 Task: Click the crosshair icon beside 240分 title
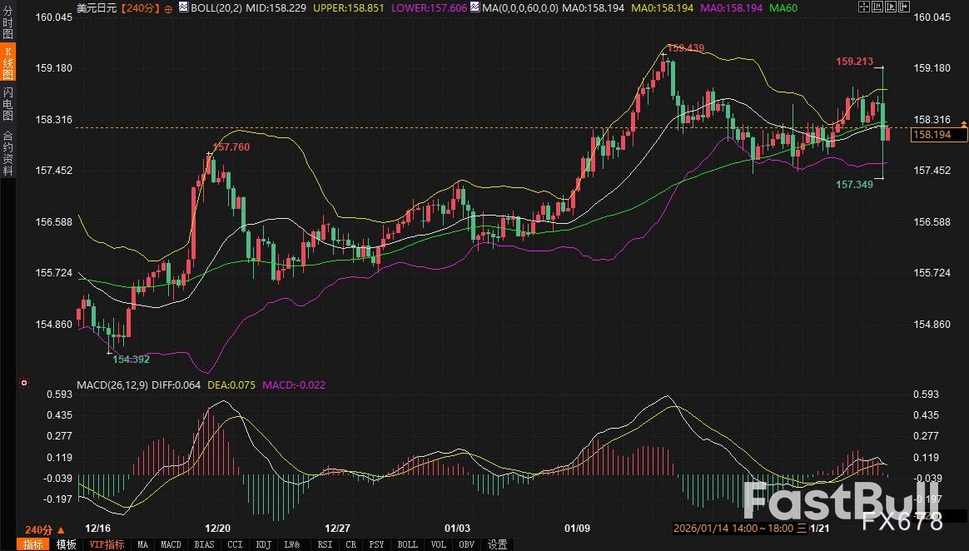point(168,7)
